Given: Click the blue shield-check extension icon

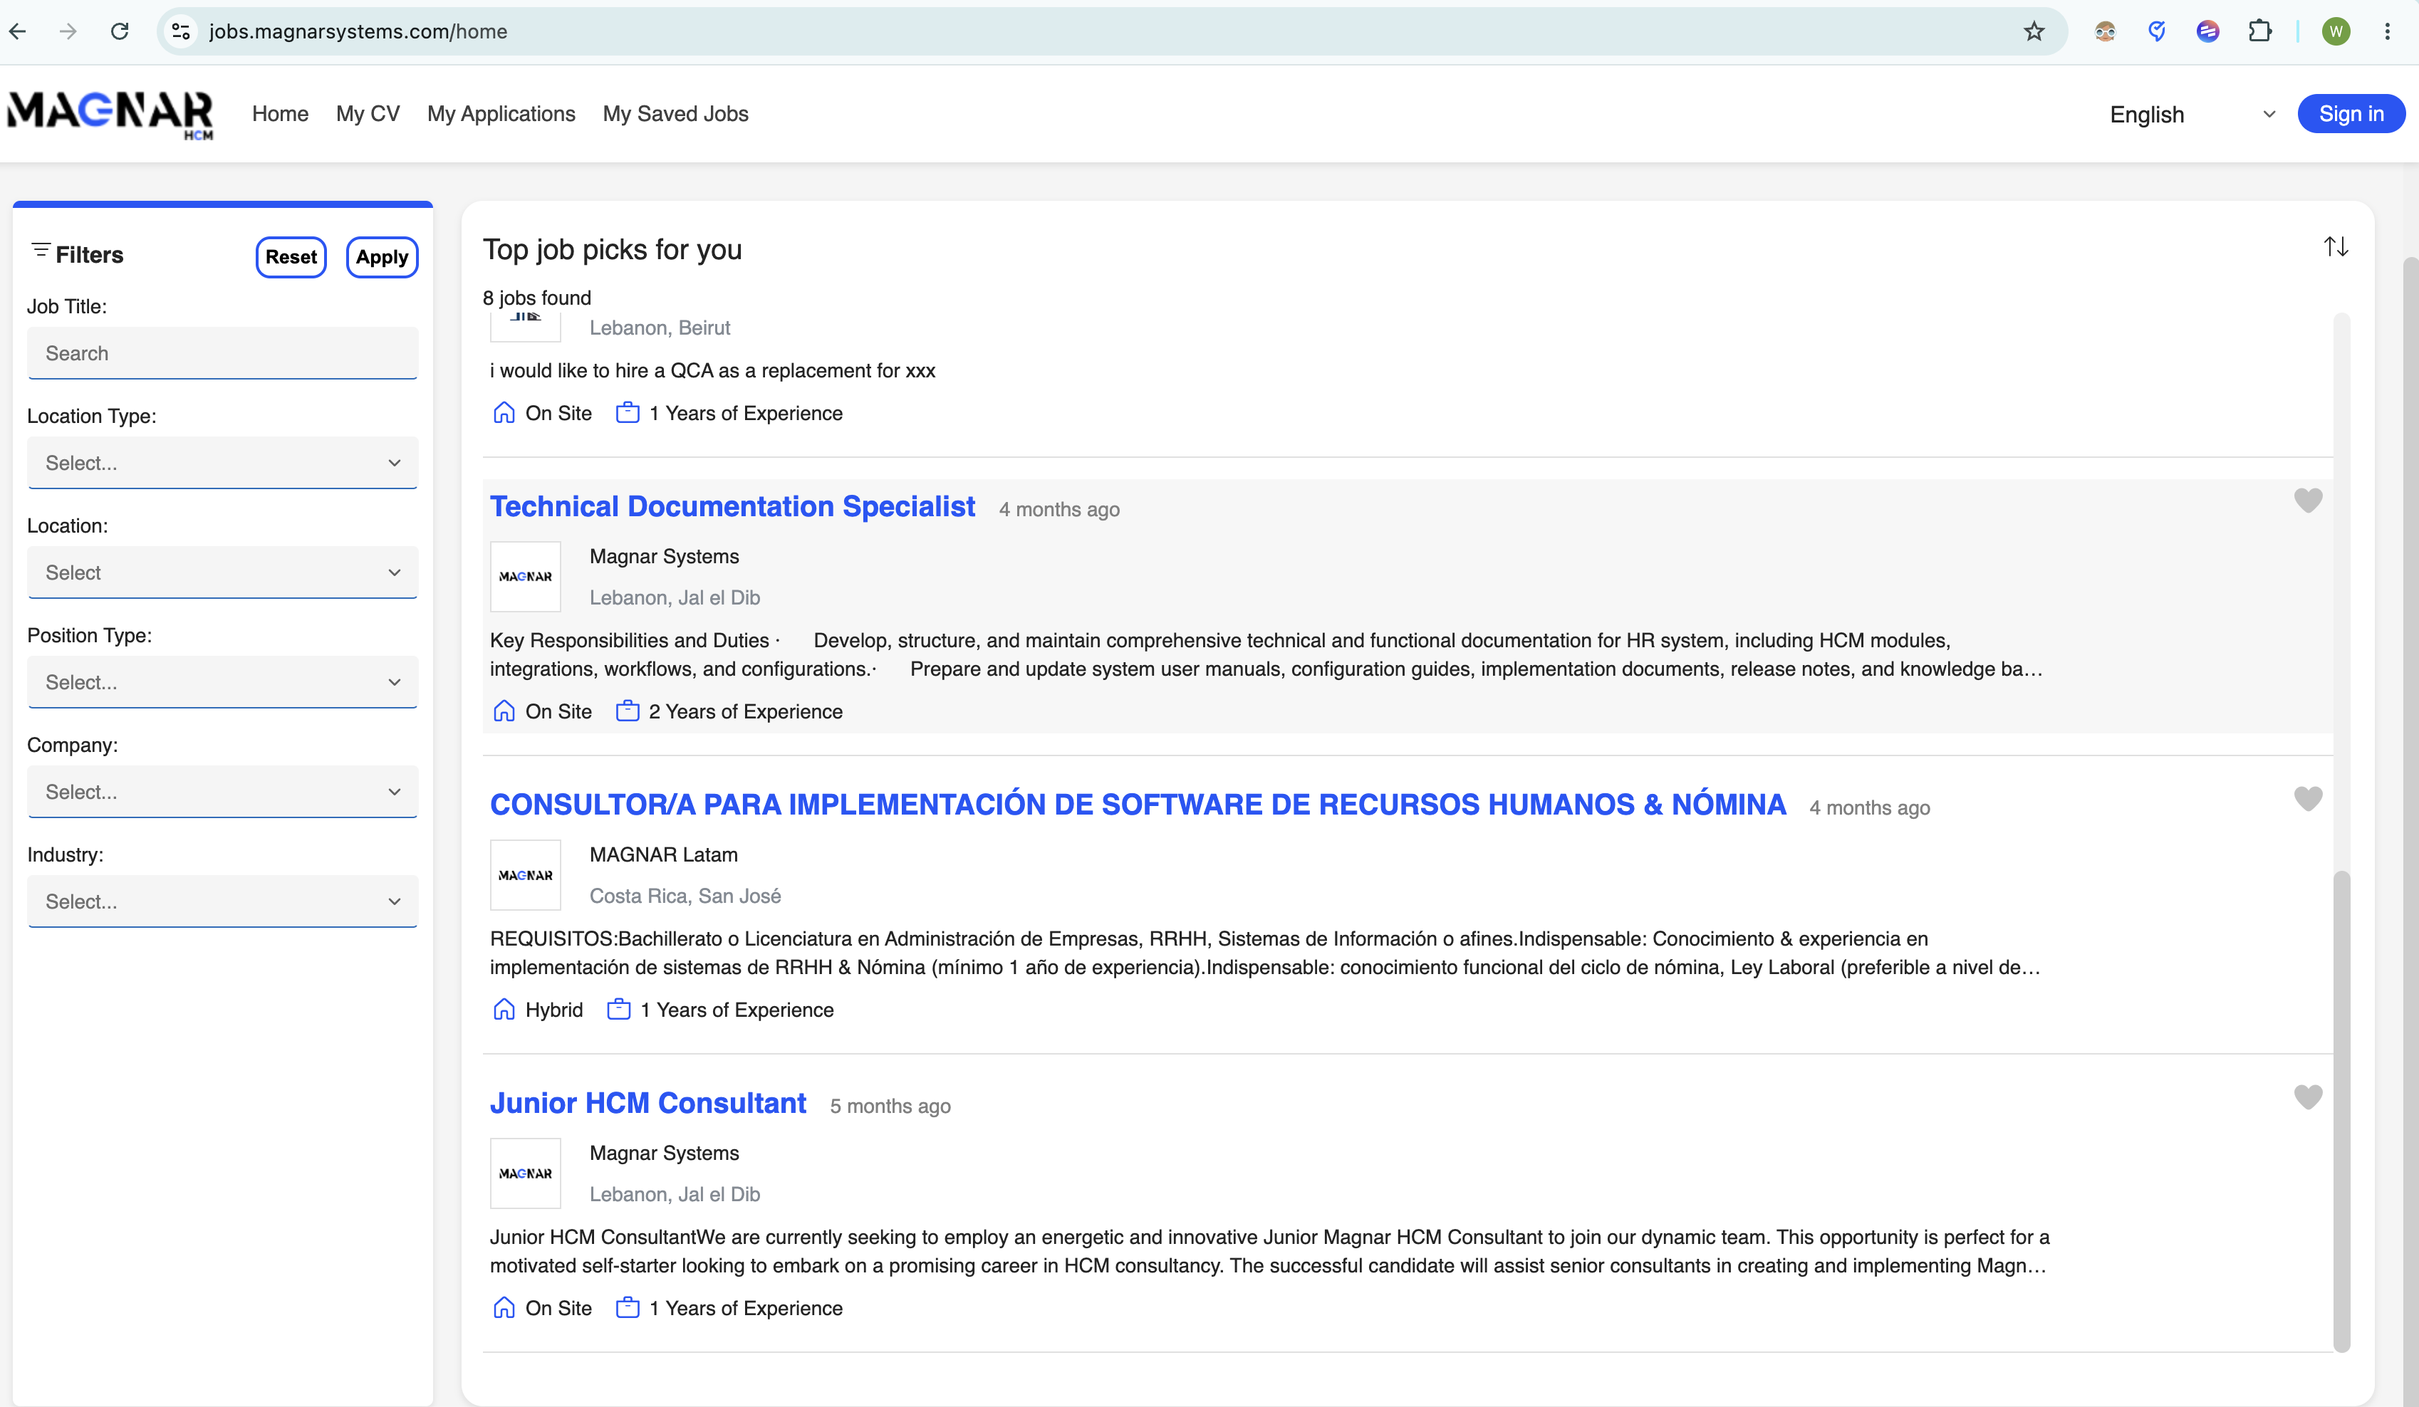Looking at the screenshot, I should pos(2157,31).
